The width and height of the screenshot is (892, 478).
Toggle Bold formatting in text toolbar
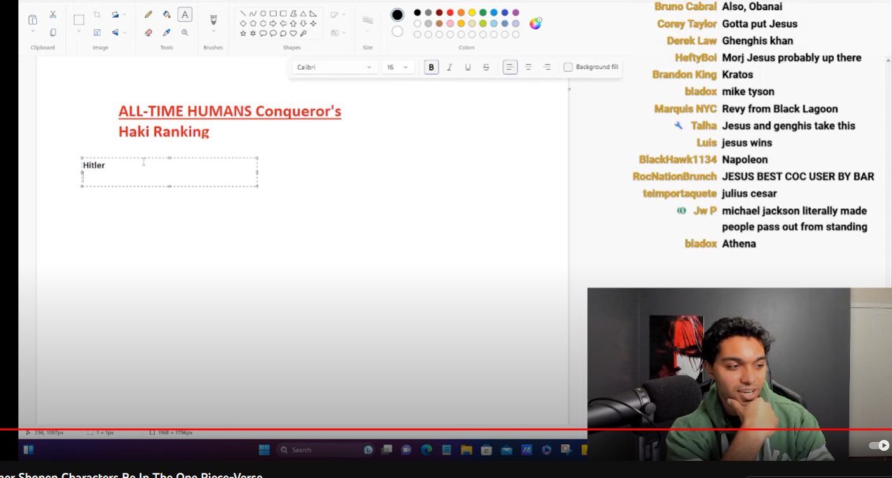click(431, 67)
